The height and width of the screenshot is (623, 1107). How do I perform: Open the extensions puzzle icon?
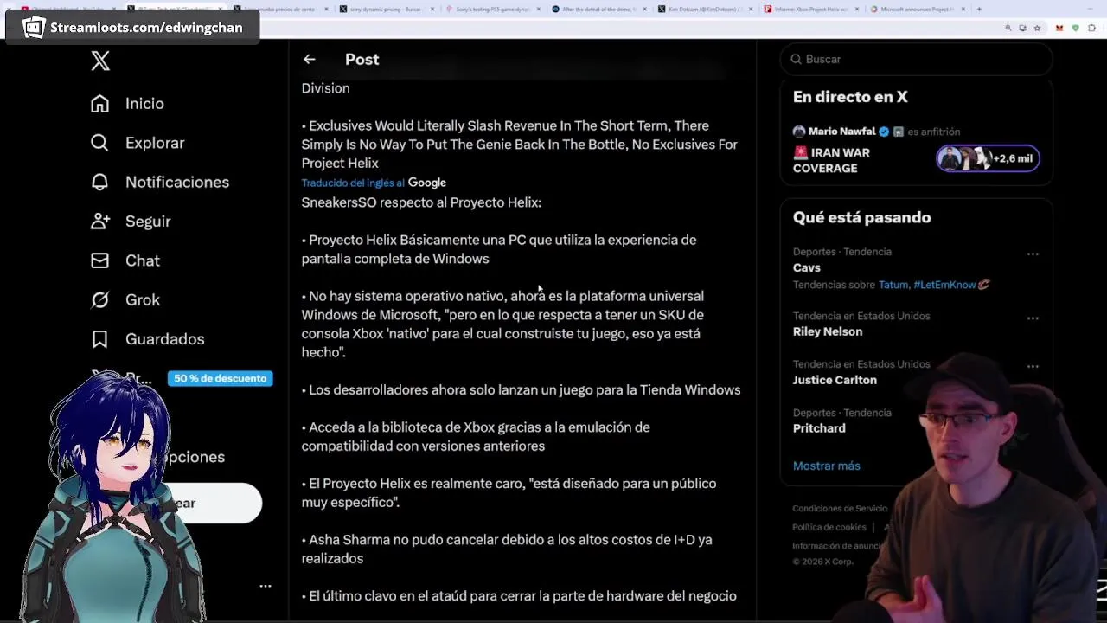1092,28
